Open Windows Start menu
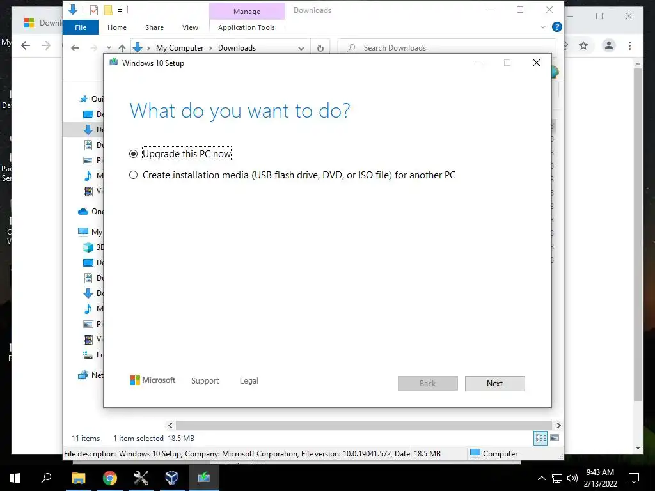The height and width of the screenshot is (491, 655). (x=15, y=478)
